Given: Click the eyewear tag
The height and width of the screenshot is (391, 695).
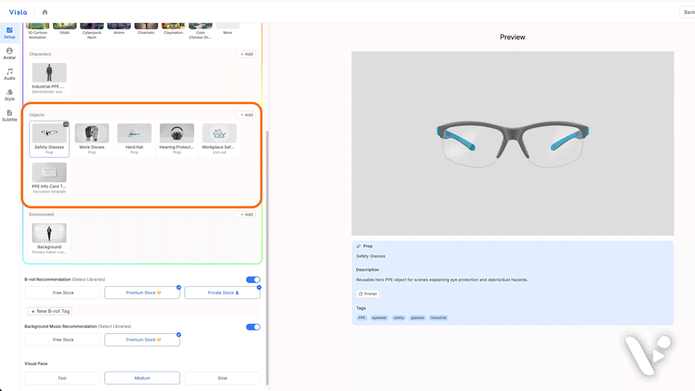Looking at the screenshot, I should pyautogui.click(x=379, y=318).
